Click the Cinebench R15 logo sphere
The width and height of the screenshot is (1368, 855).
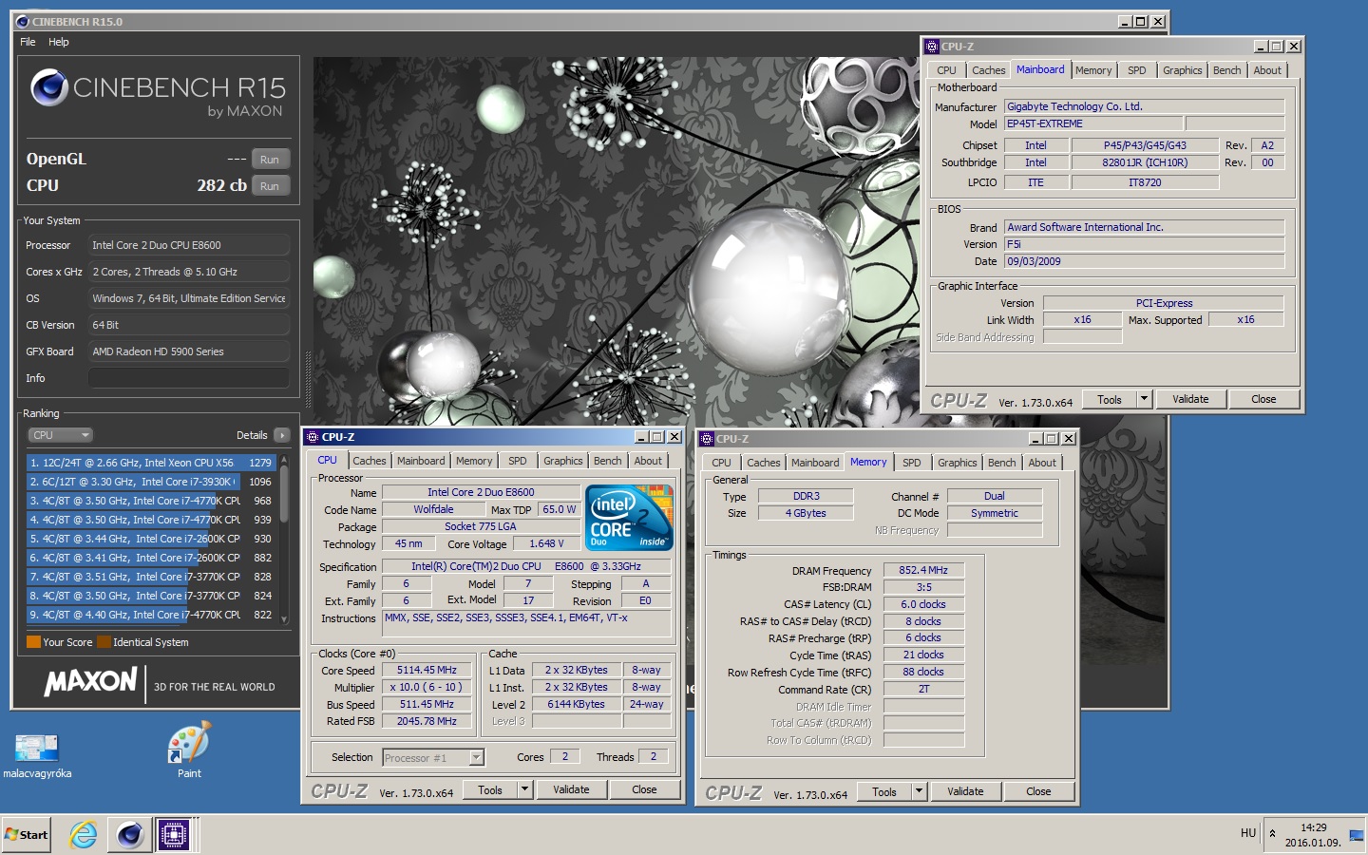click(x=49, y=88)
